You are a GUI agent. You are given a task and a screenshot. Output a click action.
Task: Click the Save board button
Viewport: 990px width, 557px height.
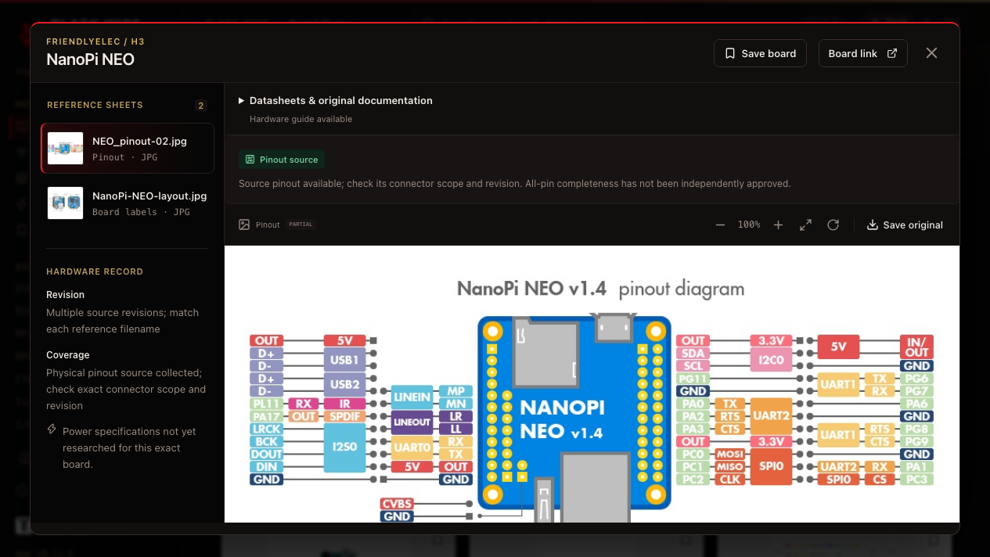tap(760, 53)
